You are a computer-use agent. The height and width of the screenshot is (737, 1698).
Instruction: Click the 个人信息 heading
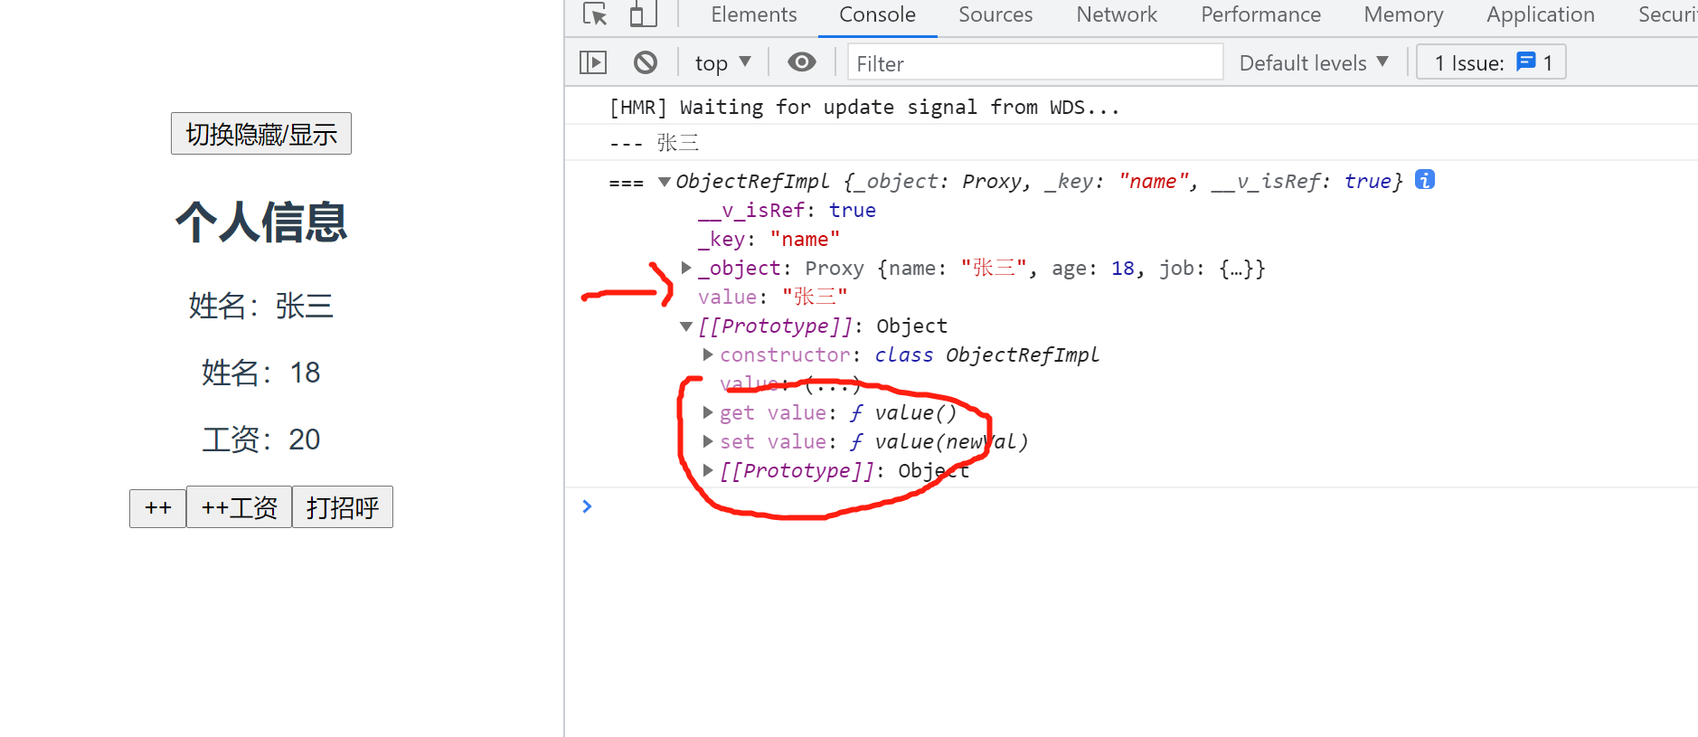coord(261,222)
